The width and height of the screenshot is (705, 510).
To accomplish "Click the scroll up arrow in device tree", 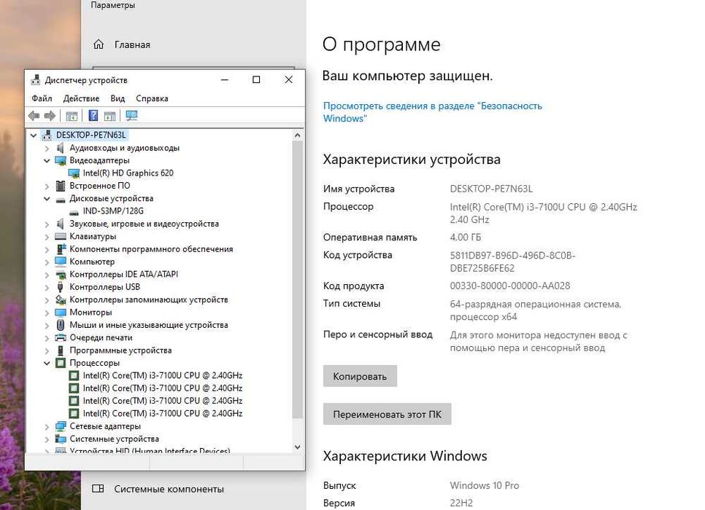I will tap(297, 135).
